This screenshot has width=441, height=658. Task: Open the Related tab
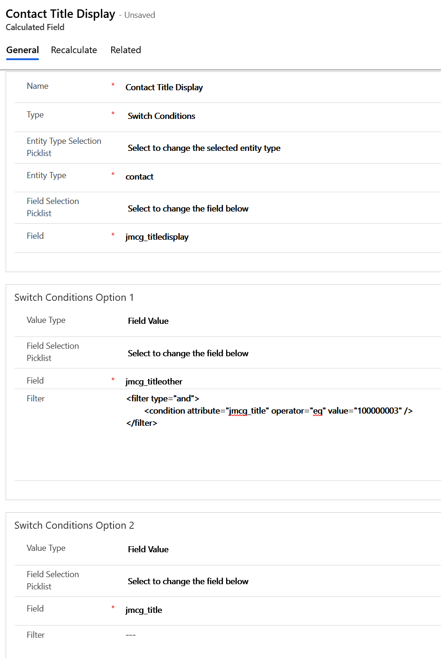(x=125, y=50)
